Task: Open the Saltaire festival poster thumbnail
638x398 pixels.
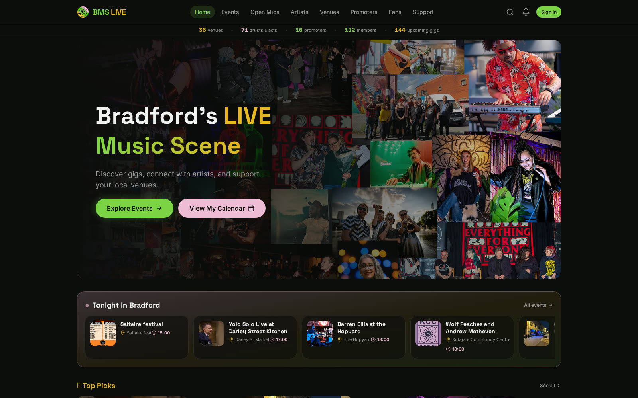Action: click(x=103, y=334)
